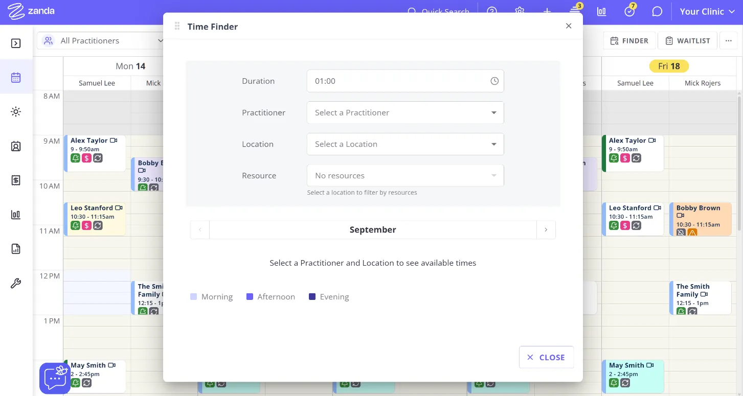The width and height of the screenshot is (743, 396).
Task: Open the help question mark icon
Action: [492, 11]
